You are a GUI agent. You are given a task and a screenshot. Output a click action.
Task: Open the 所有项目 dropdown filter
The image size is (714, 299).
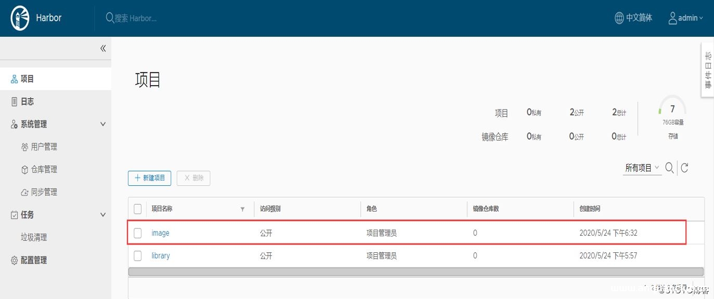point(641,167)
